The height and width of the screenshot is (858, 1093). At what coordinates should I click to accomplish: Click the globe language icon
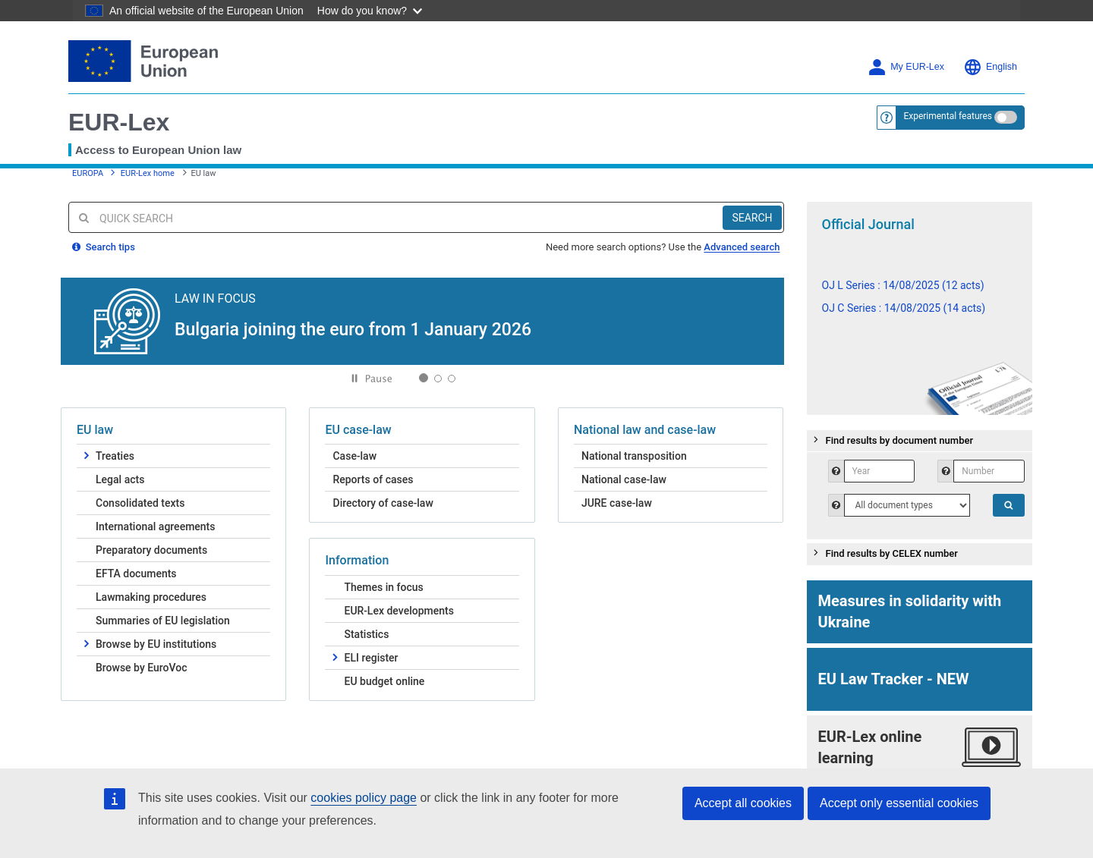(x=972, y=67)
